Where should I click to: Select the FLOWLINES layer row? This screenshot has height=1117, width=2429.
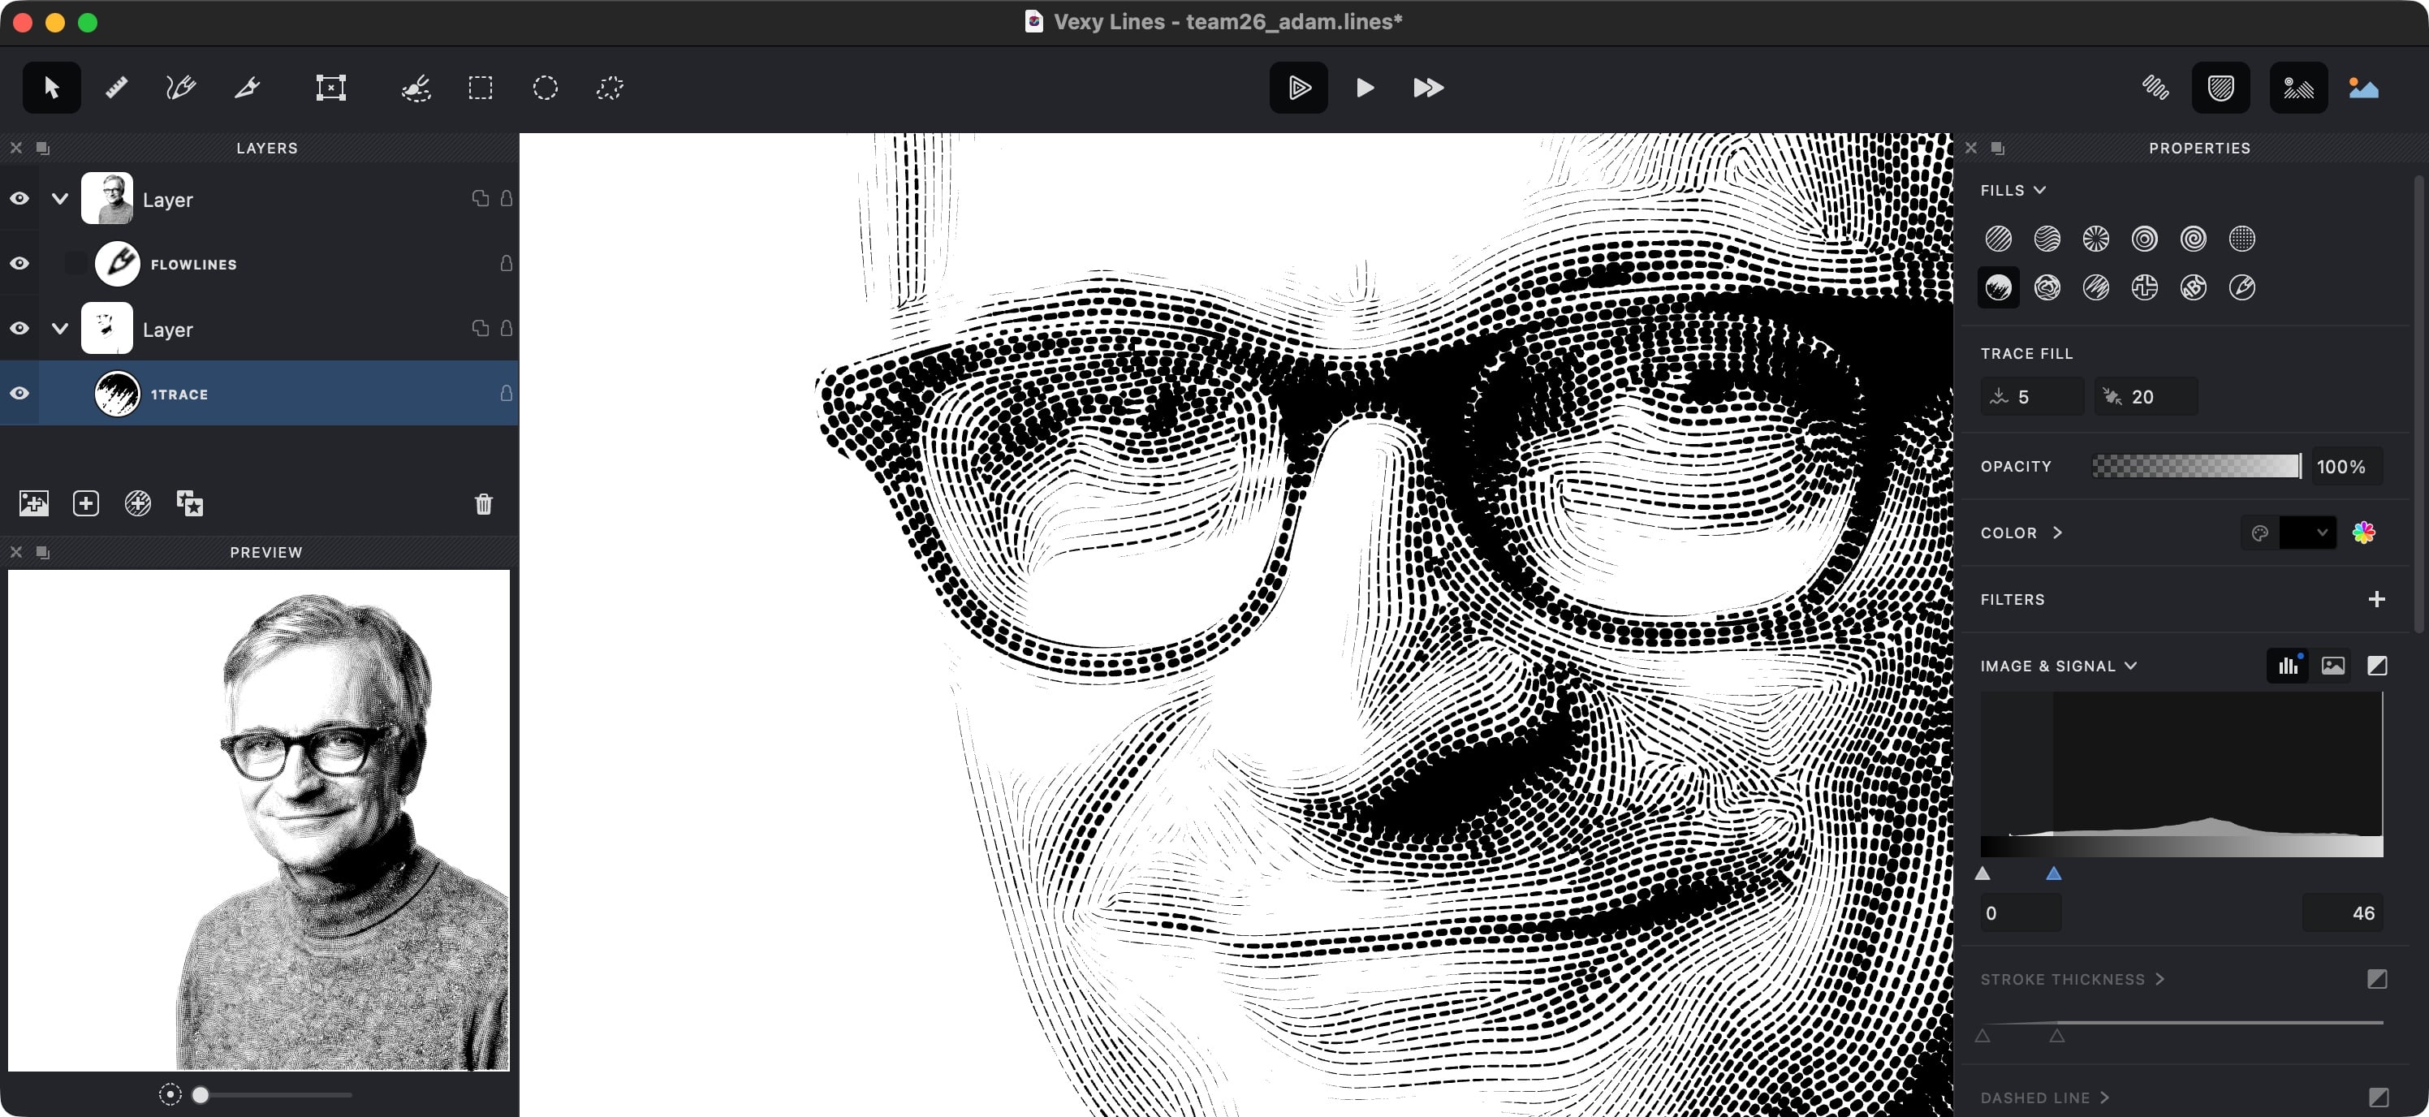coord(259,263)
